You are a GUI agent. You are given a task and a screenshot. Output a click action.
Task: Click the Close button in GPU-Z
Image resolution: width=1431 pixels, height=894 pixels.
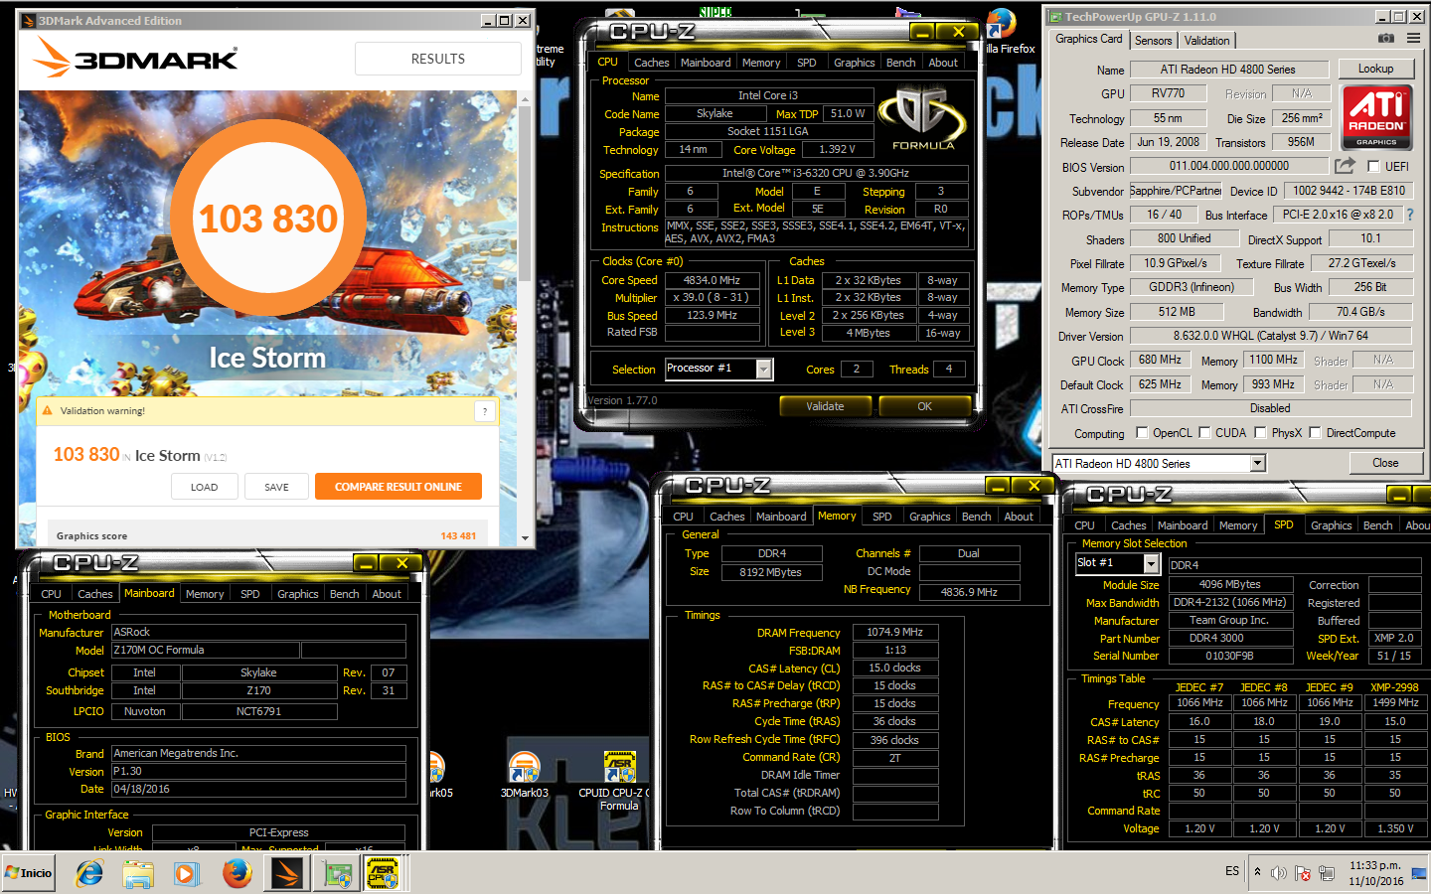1385,463
